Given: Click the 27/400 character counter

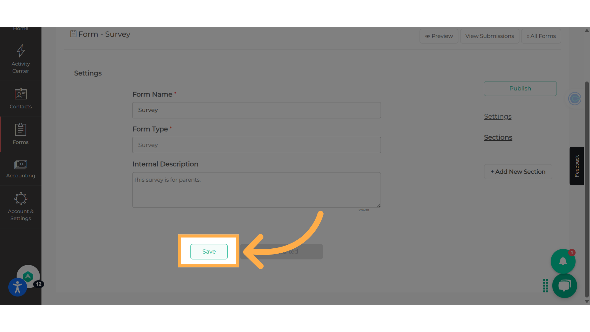Looking at the screenshot, I should pyautogui.click(x=364, y=210).
